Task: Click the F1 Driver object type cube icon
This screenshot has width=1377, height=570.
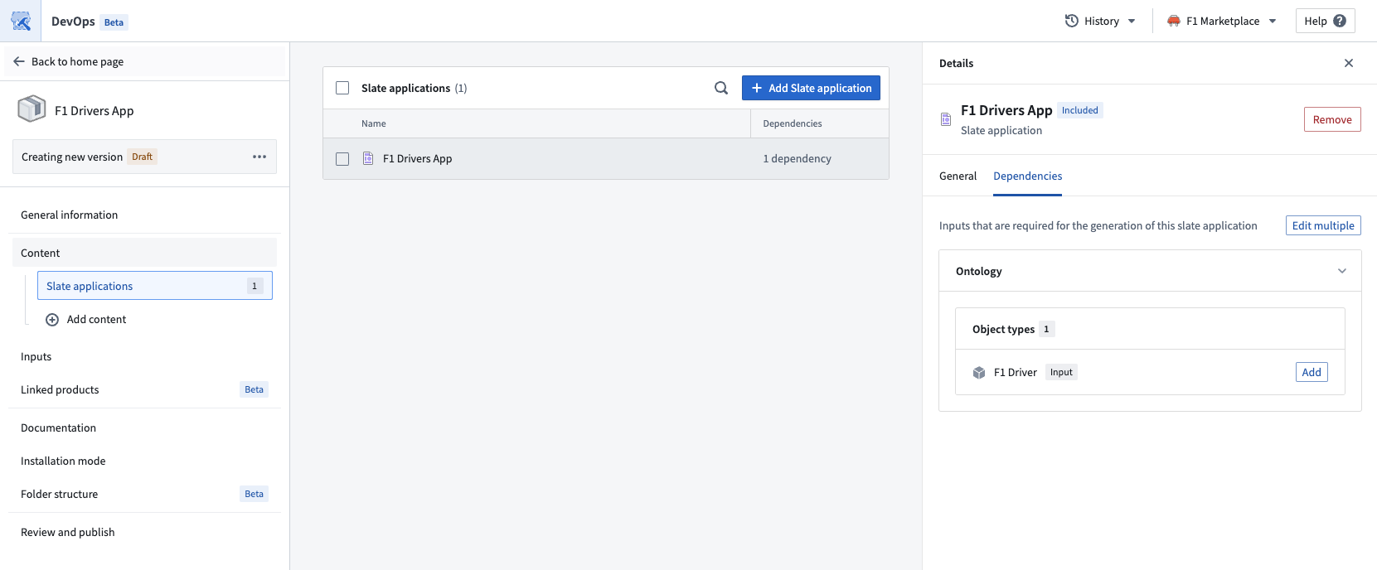Action: tap(979, 373)
